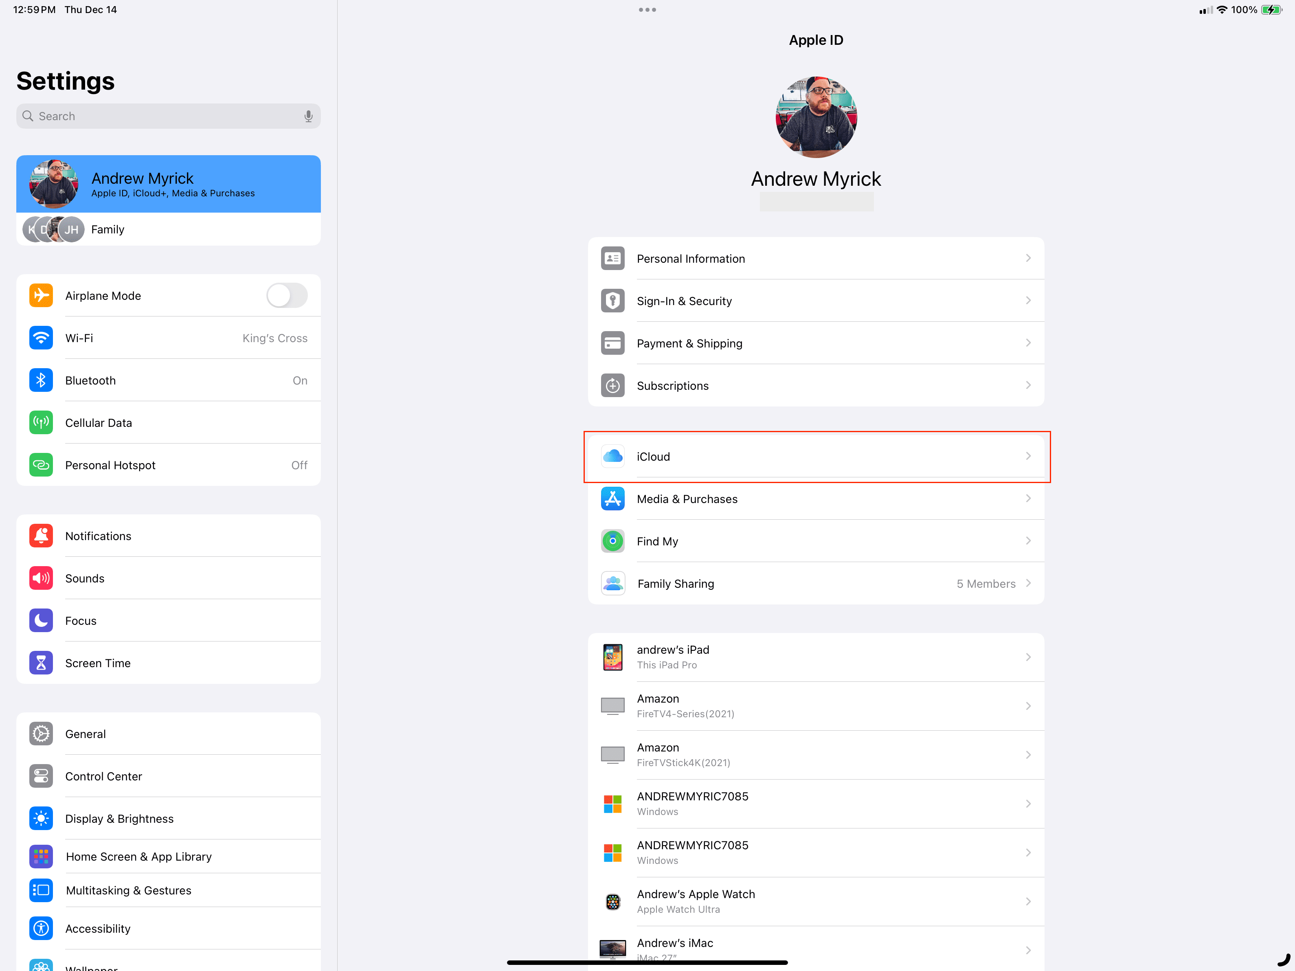Viewport: 1295px width, 971px height.
Task: Open Personal Hotspot Off status
Action: tap(299, 465)
